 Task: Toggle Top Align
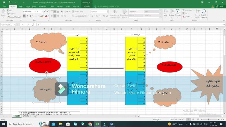[x=52, y=12]
